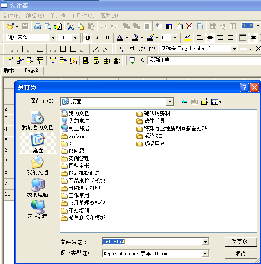Click the copy icon in toolbar

pos(81,26)
